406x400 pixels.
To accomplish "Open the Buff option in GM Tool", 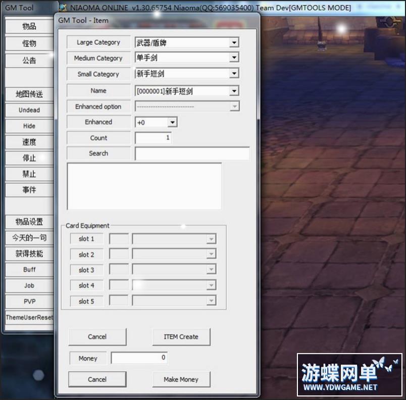I will tap(29, 270).
